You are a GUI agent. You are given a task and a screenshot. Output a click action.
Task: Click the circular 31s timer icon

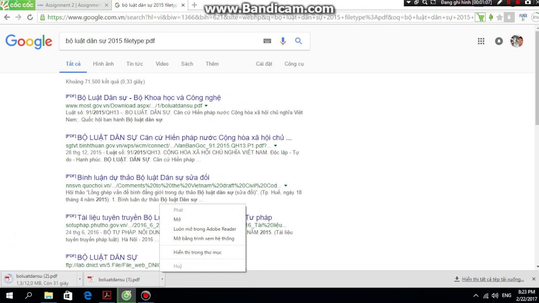click(535, 17)
